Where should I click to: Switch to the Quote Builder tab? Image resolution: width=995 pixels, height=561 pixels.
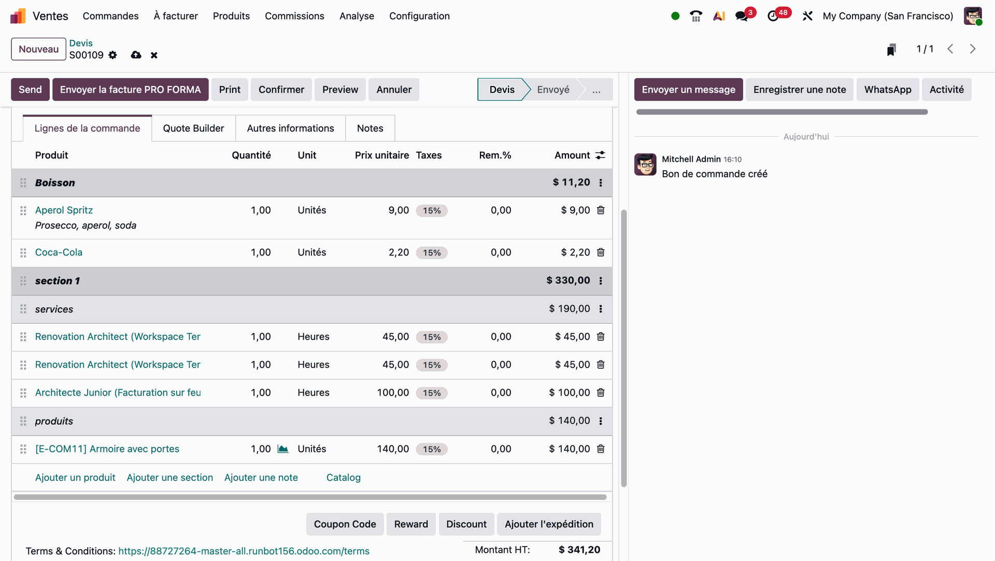(x=193, y=128)
